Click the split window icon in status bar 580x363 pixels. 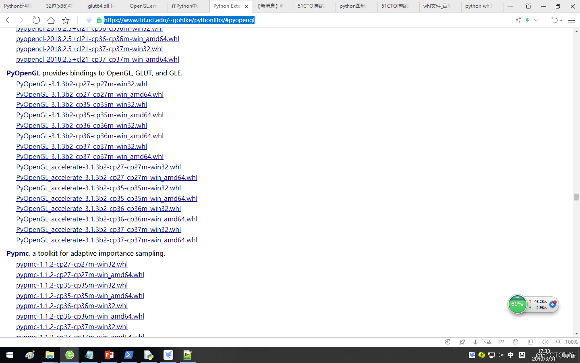530,342
